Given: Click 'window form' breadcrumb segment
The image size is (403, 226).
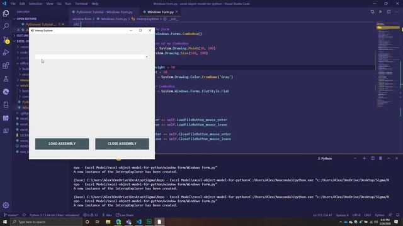Looking at the screenshot, I should pyautogui.click(x=82, y=19).
